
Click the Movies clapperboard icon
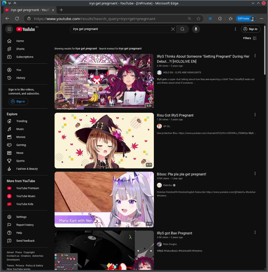coord(9,137)
